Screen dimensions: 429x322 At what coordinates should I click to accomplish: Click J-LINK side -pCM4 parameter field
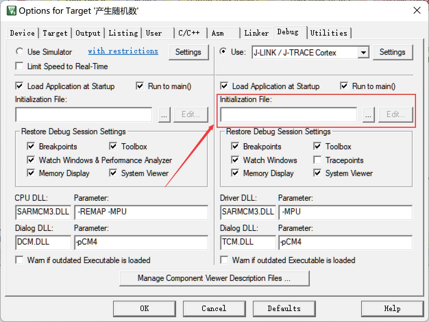[x=345, y=243]
